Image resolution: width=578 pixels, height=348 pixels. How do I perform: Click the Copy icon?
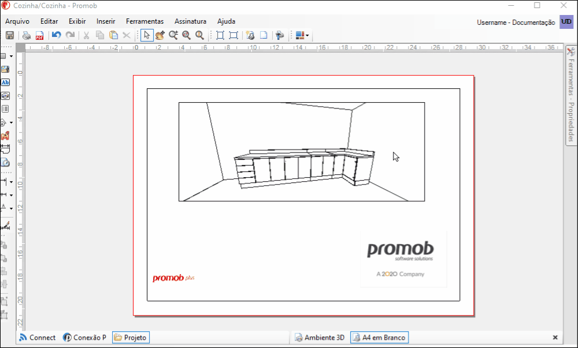point(100,35)
